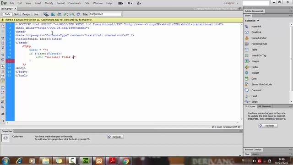Viewport: 293px width, 165px height.
Task: Click the taskbar clock
Action: [282, 161]
